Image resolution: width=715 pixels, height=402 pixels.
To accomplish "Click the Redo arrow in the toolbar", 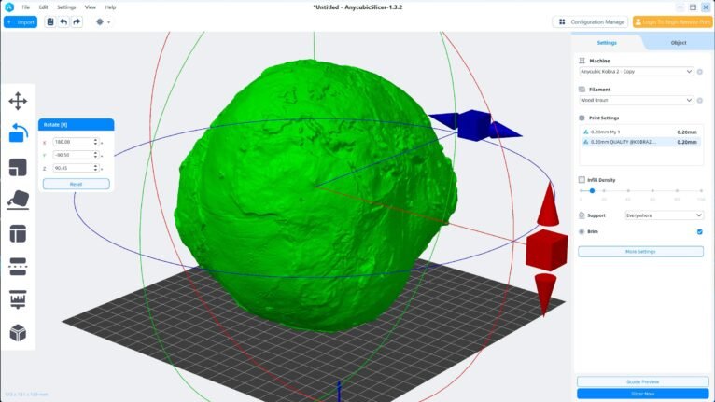I will [x=76, y=21].
